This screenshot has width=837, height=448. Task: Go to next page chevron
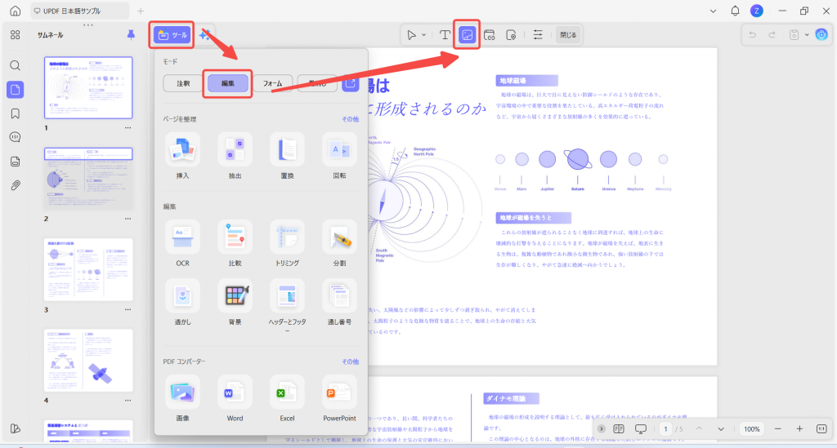click(x=721, y=429)
